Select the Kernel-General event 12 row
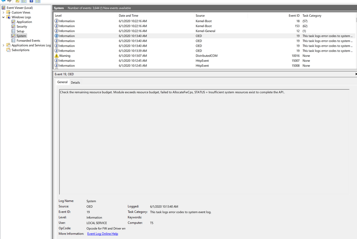The width and height of the screenshot is (357, 239). pos(204,31)
